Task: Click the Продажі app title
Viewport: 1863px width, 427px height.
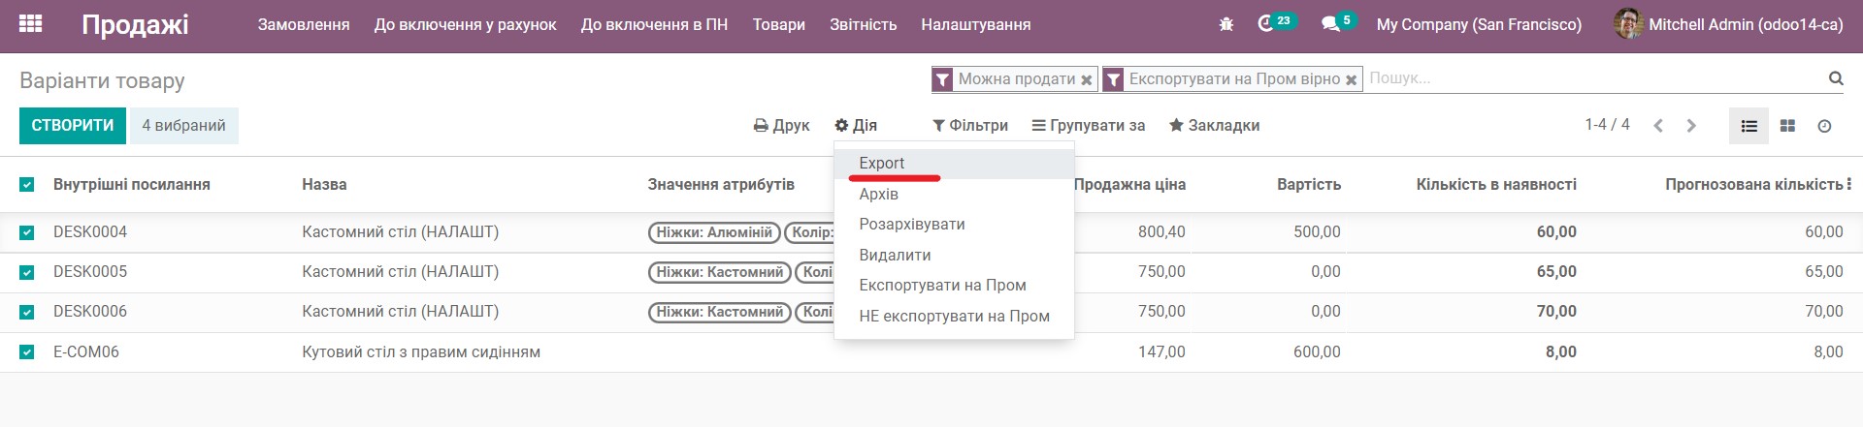Action: tap(135, 25)
